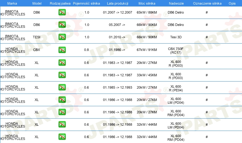Click the fuel icon for XL 600 R (PE04)
This screenshot has width=242, height=143.
click(x=62, y=87)
